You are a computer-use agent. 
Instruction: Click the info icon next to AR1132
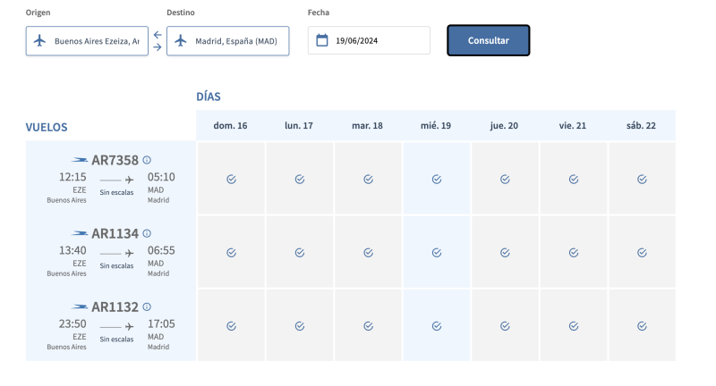click(x=147, y=306)
